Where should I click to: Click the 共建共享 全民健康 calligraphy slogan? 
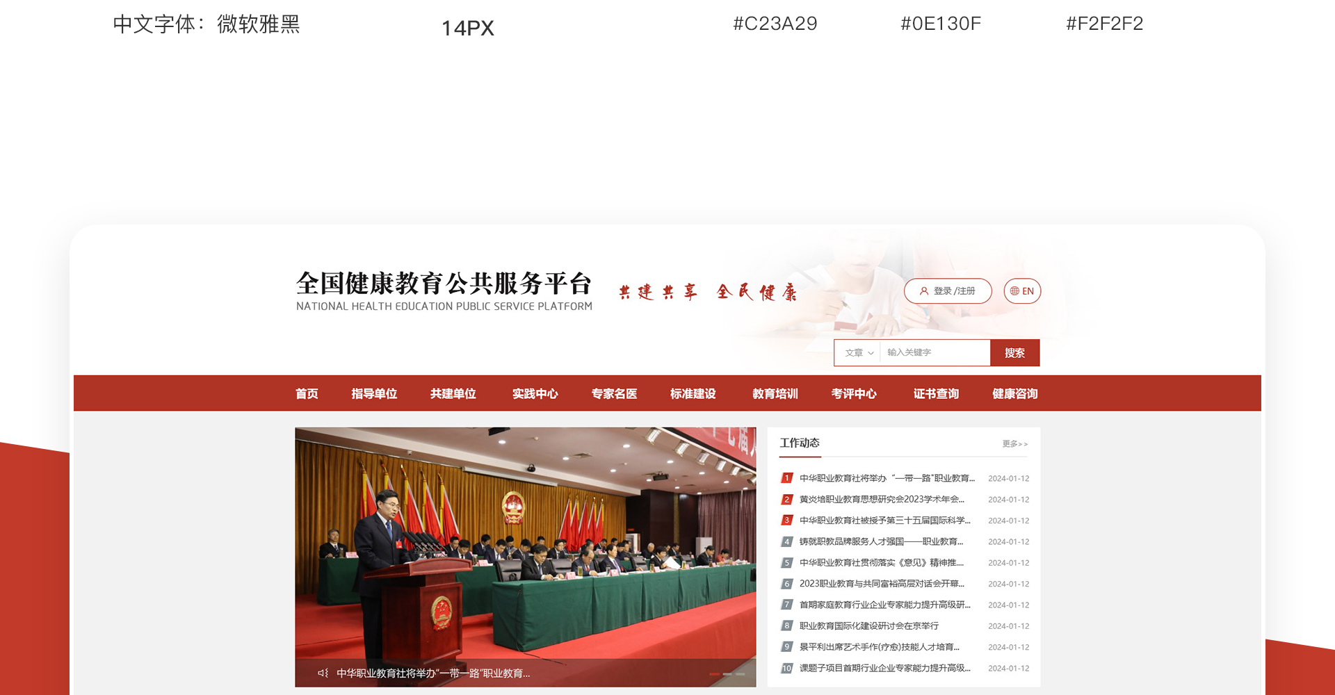[x=707, y=292]
